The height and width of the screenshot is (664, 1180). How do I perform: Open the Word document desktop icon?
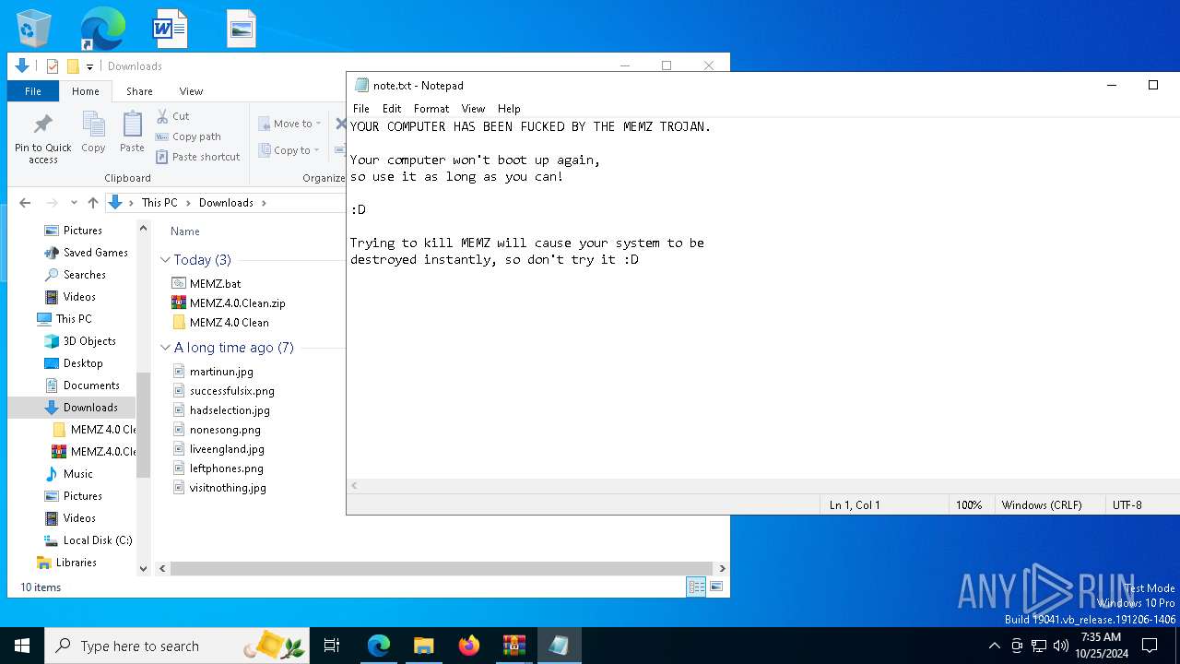[171, 29]
